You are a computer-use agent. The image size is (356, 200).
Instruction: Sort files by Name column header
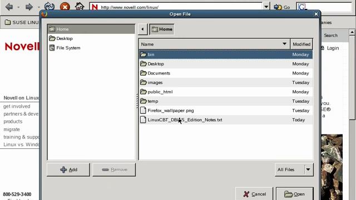point(214,44)
